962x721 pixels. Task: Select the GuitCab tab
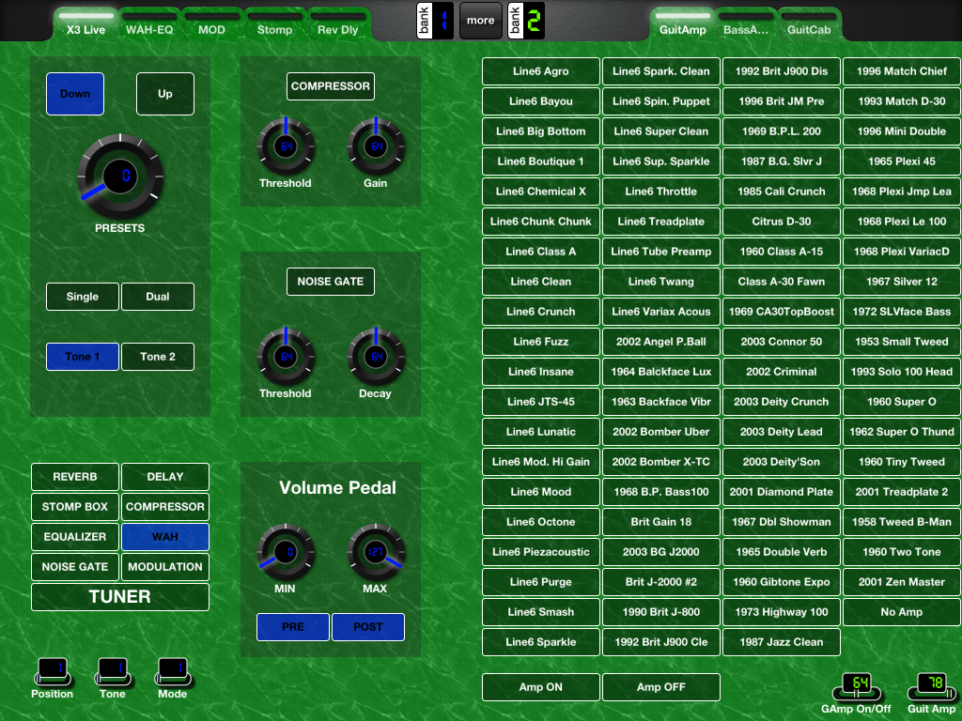(809, 23)
